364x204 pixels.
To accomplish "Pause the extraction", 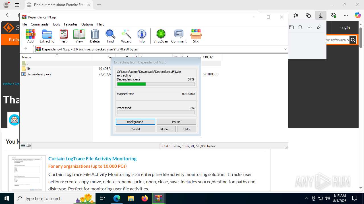I will coord(176,122).
